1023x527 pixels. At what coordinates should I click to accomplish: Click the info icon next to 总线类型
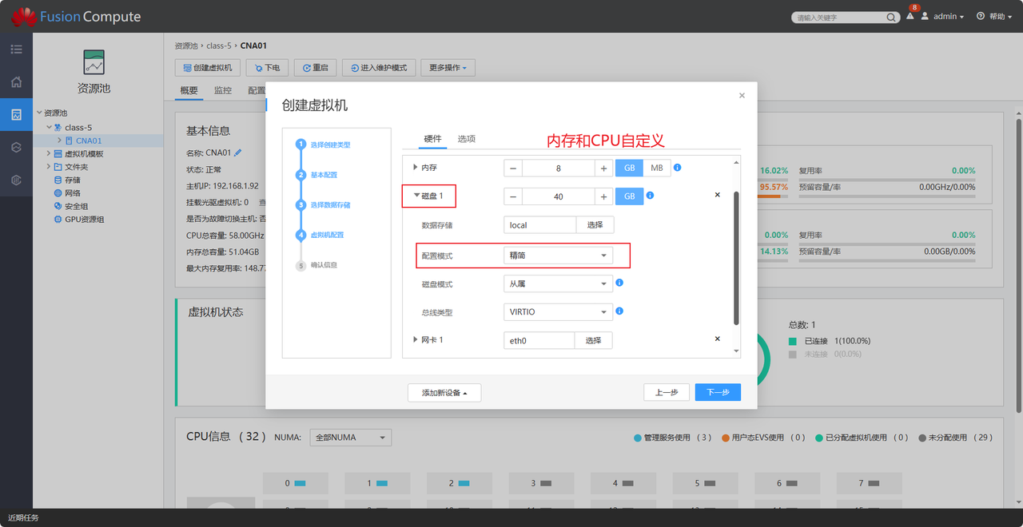(619, 311)
